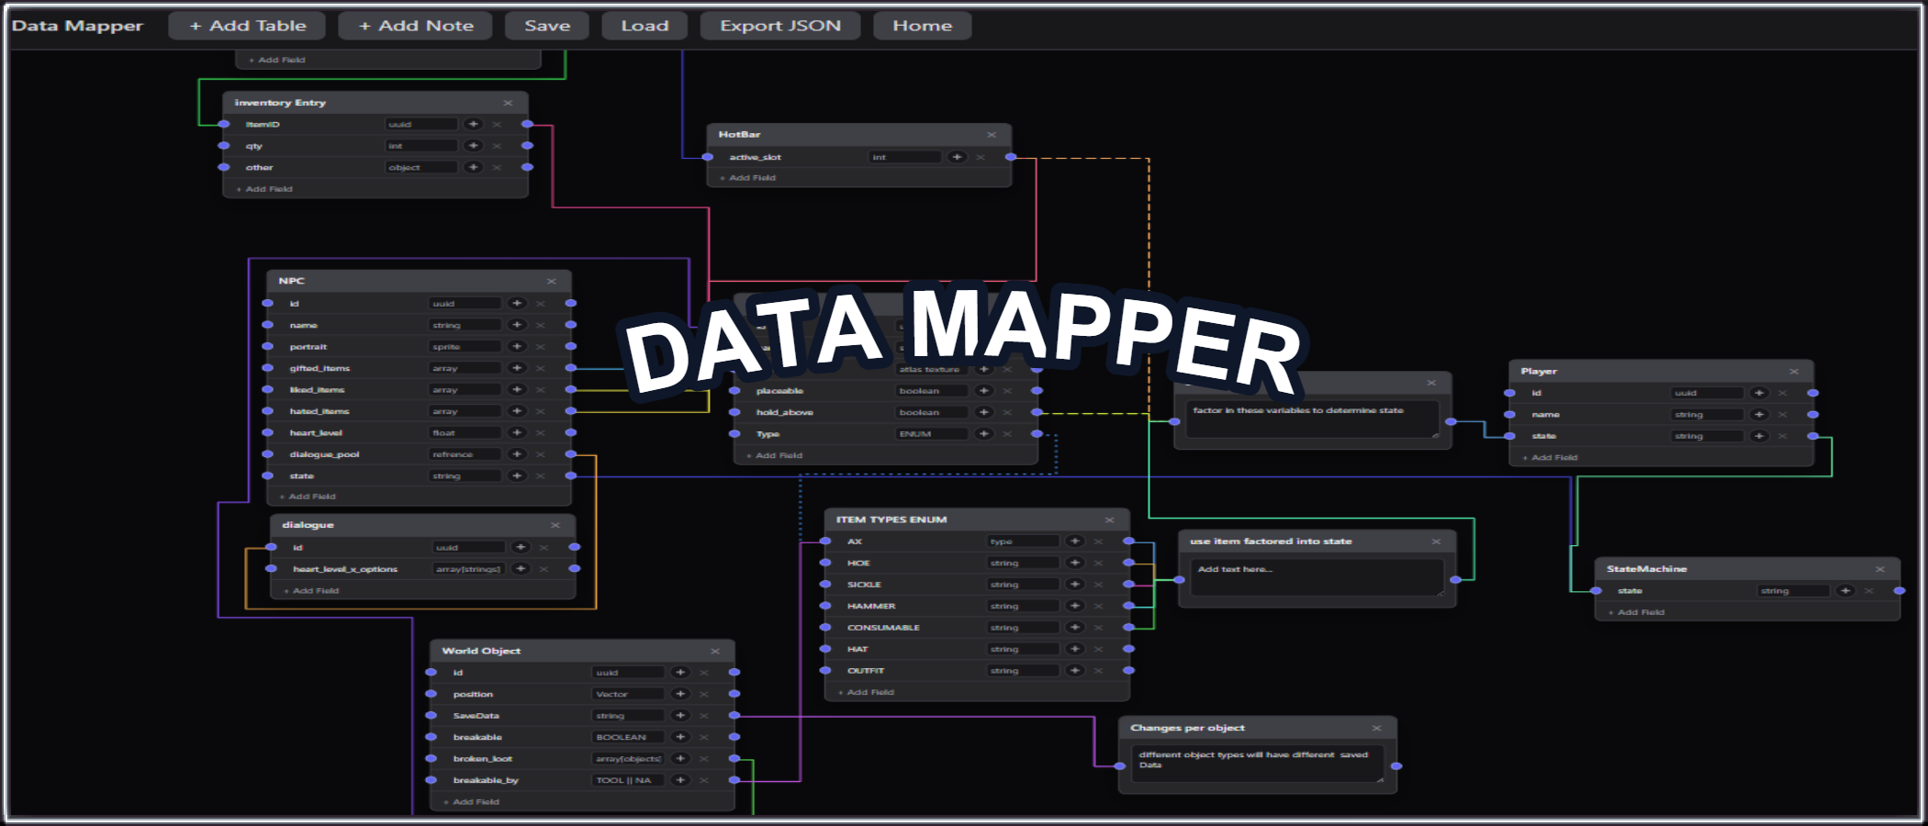
Task: Select the CONSUMABLE enum field name
Action: [883, 628]
